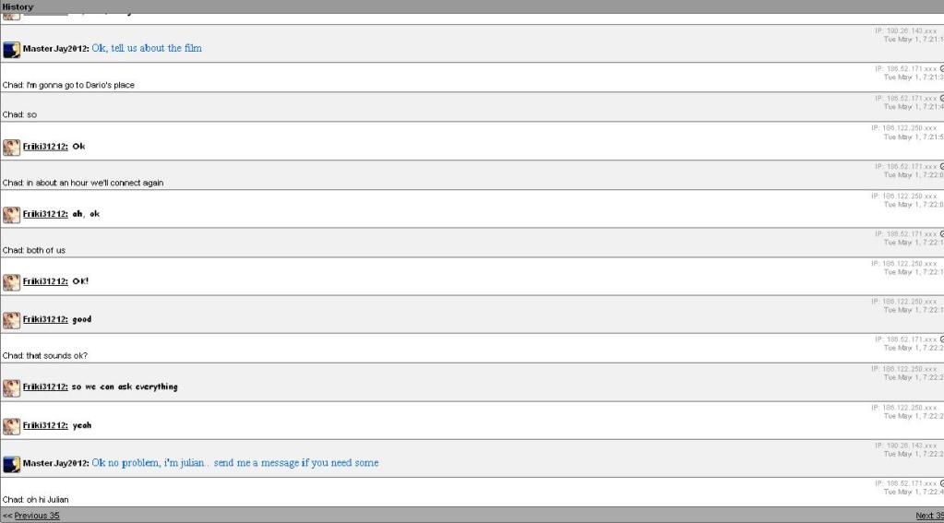Screen dimensions: 944x523
Task: Click Friiki31212's avatar next to the "good" message
Action: 11,320
